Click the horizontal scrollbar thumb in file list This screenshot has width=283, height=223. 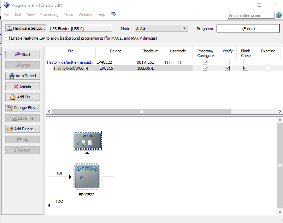coord(142,111)
